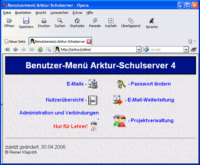Open the E-Mails link
Screen dimensions: 200x165
point(75,84)
